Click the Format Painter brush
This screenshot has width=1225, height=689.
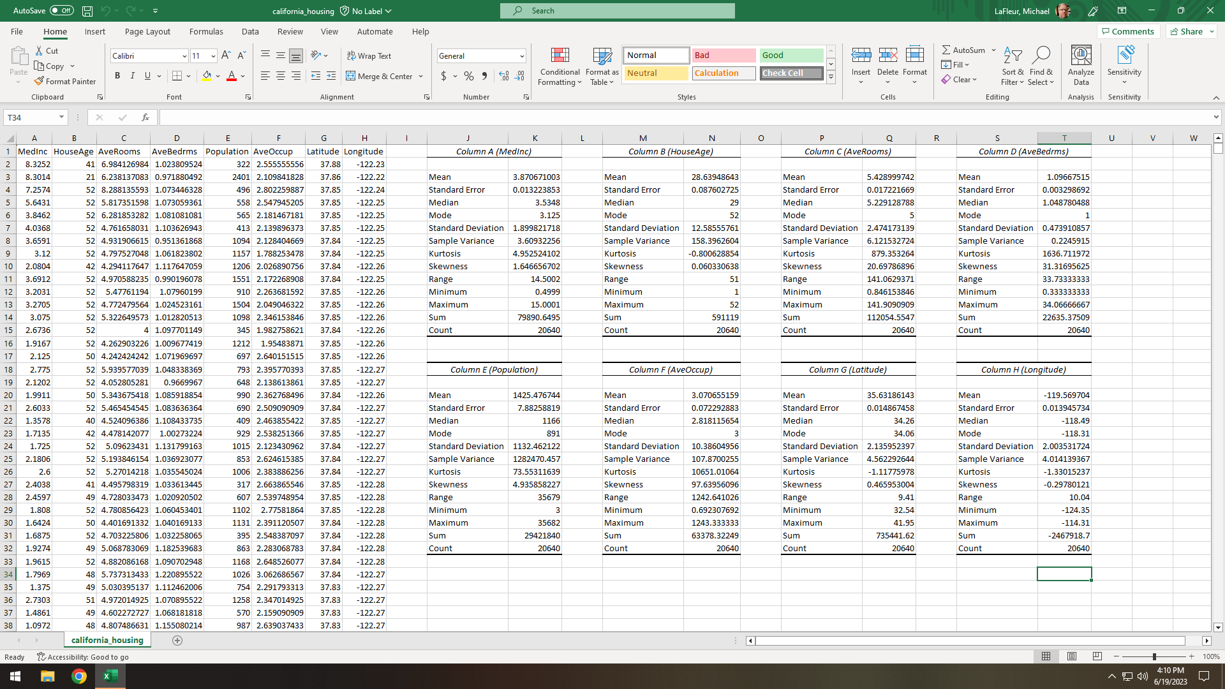tap(40, 81)
